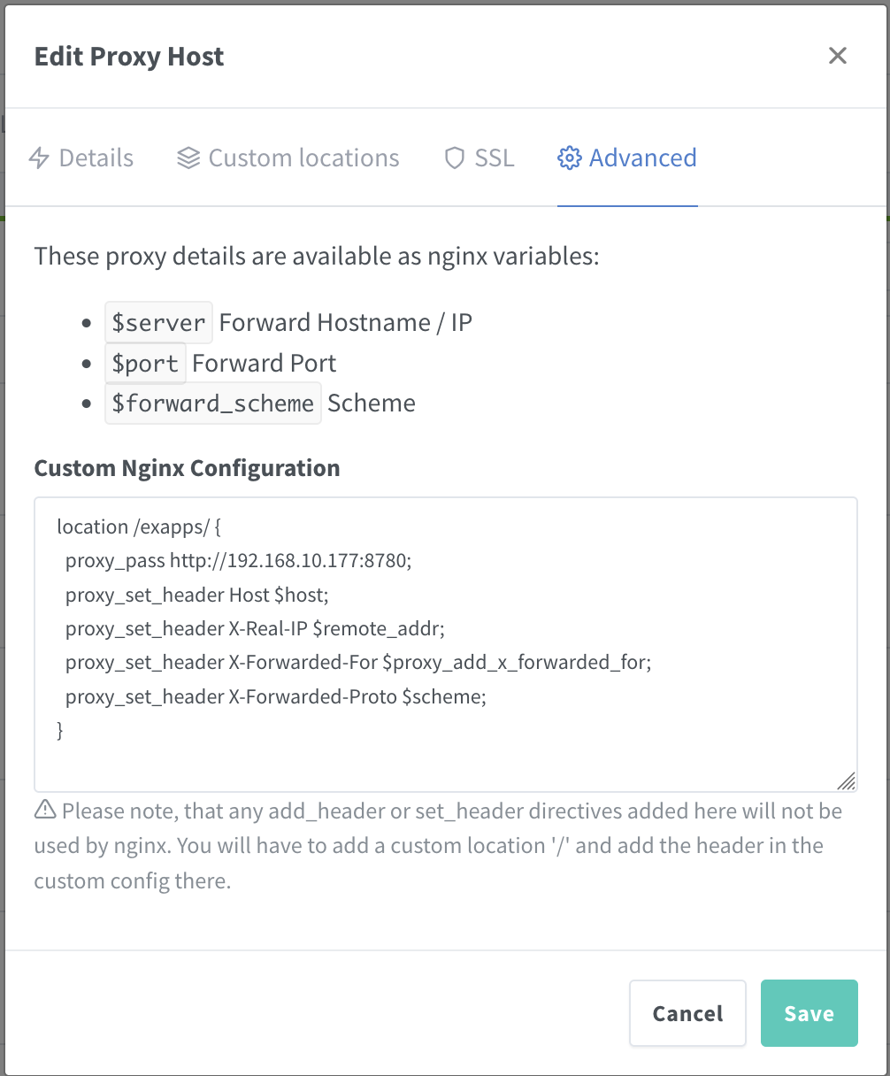Click the stacked layers icon beside Custom locations
The image size is (890, 1076).
(x=188, y=158)
